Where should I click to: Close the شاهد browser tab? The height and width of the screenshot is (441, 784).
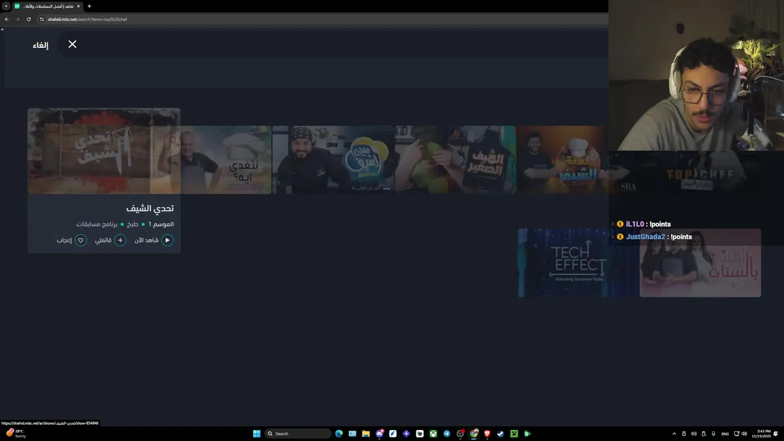[x=78, y=6]
